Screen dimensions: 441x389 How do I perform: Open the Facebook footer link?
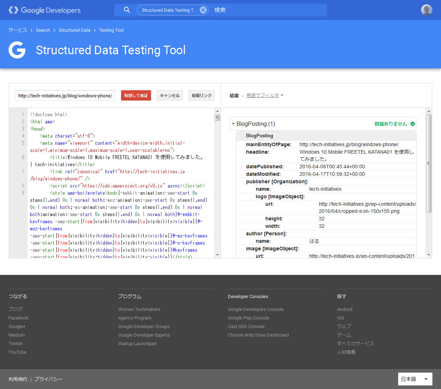tap(19, 318)
